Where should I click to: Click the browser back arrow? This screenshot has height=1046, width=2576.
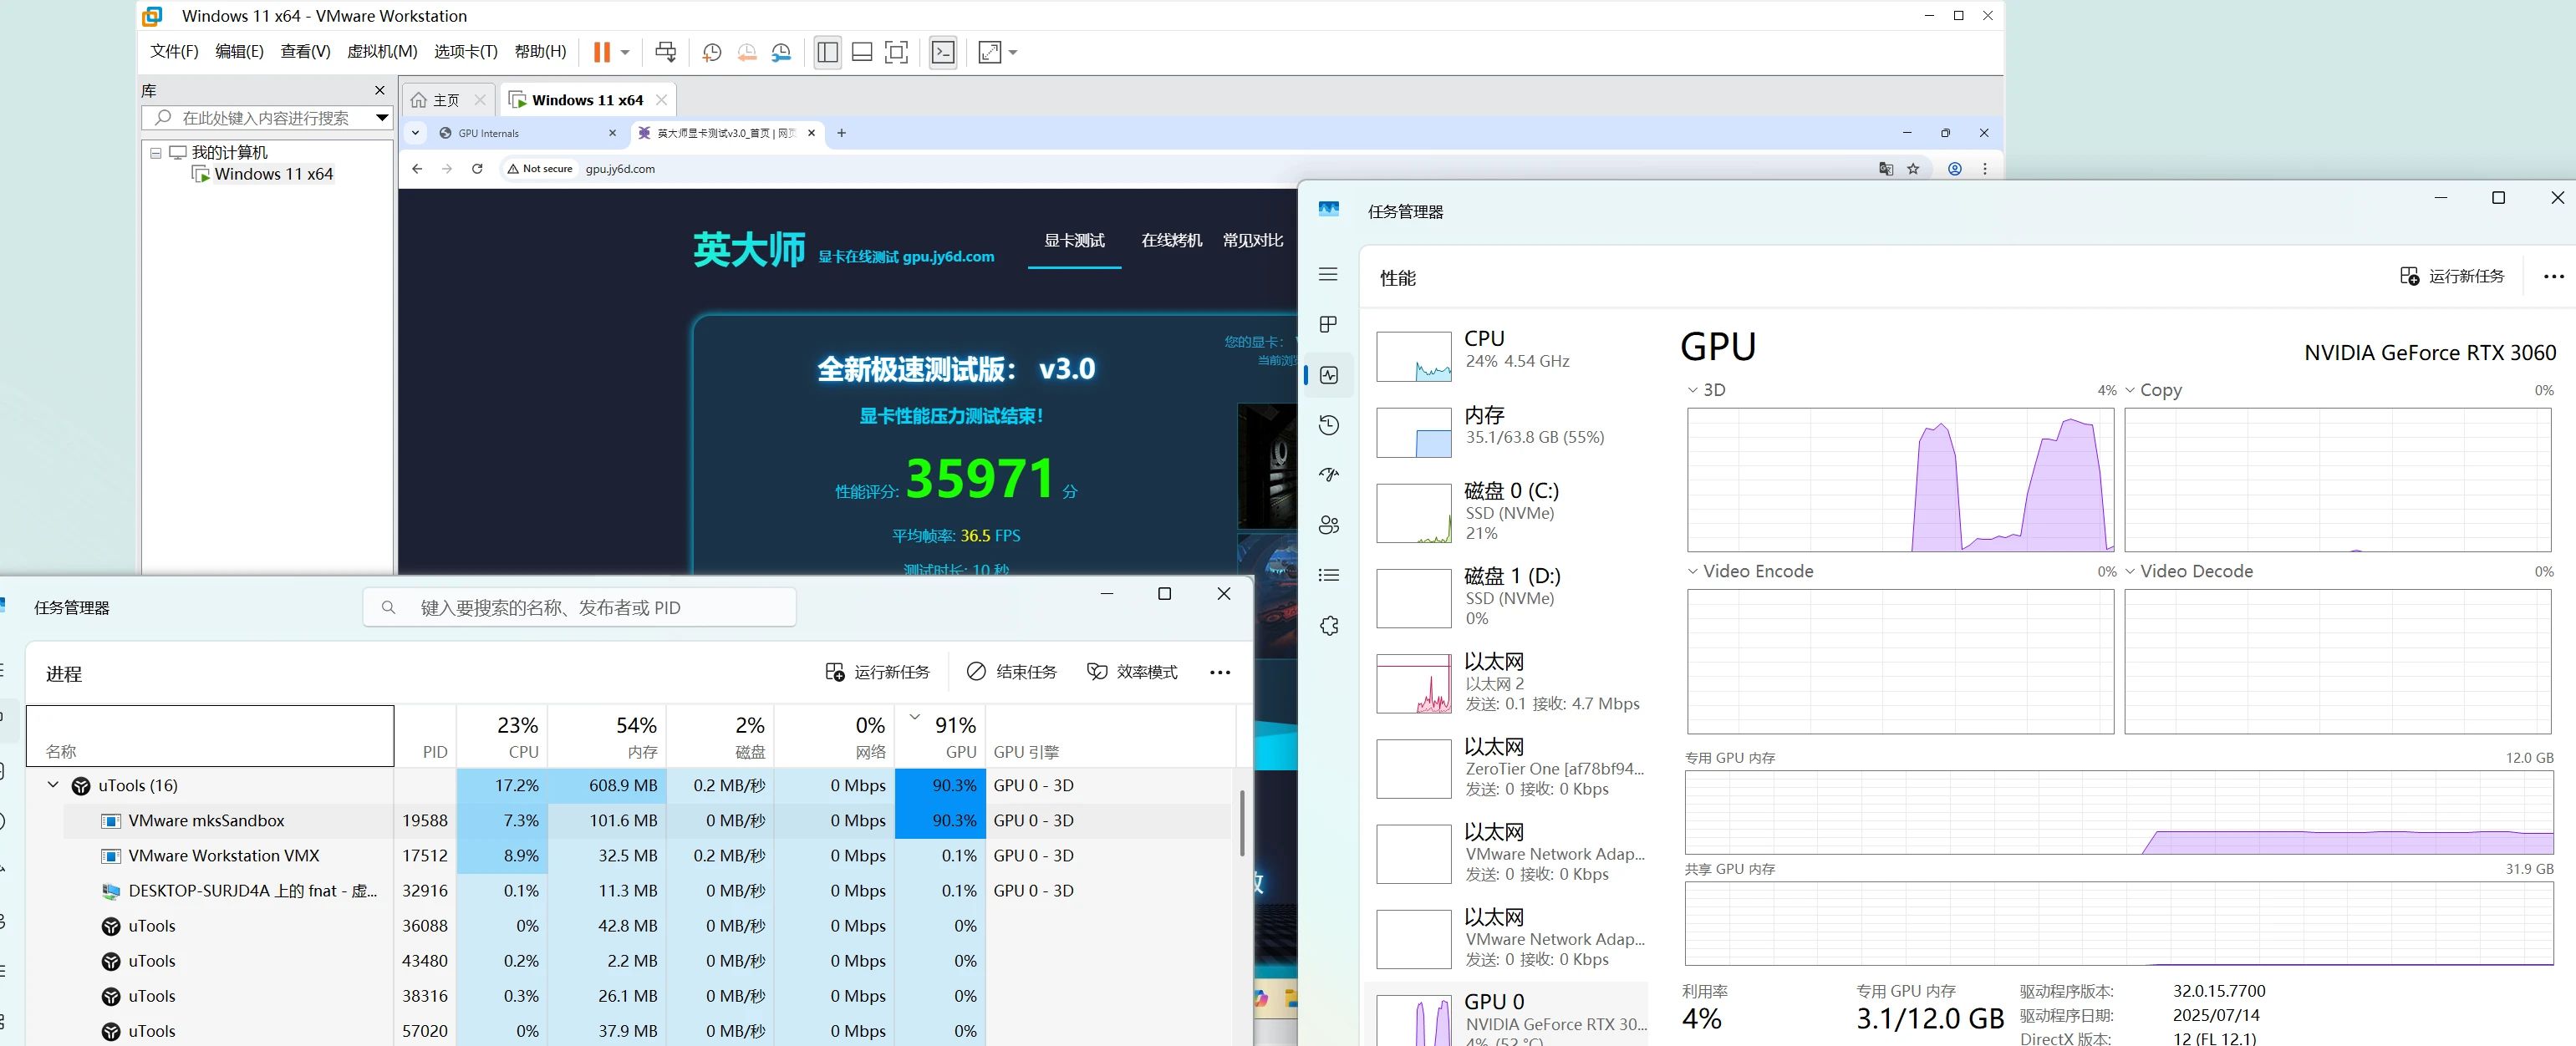[417, 169]
